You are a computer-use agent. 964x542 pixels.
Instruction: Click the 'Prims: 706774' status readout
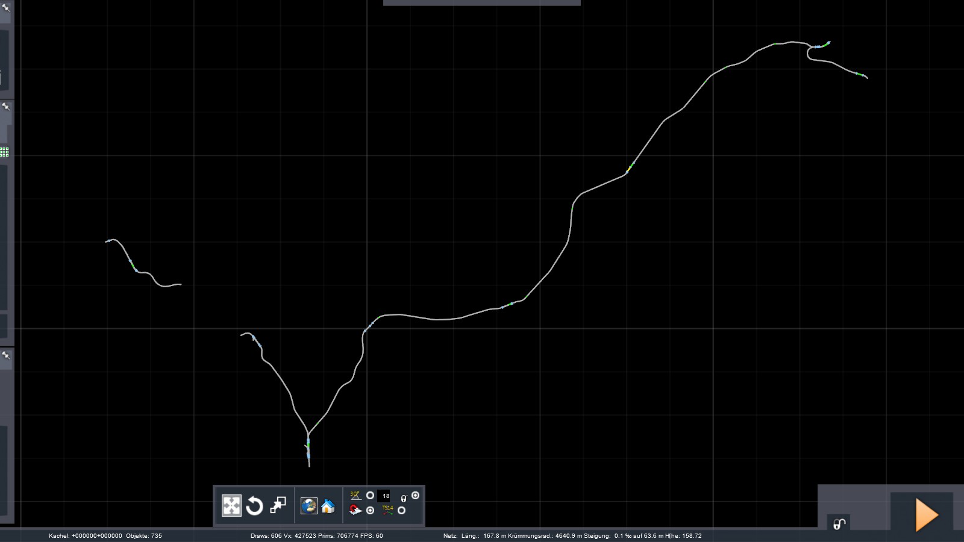(x=338, y=535)
